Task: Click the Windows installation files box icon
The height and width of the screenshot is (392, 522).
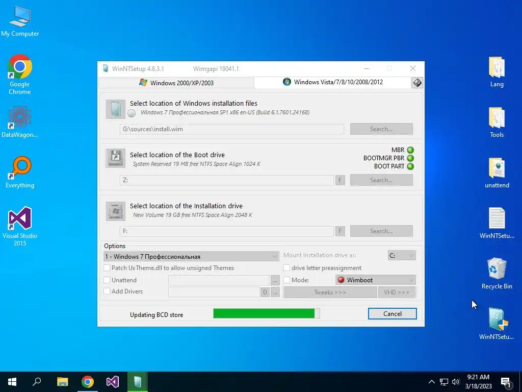Action: (x=116, y=109)
